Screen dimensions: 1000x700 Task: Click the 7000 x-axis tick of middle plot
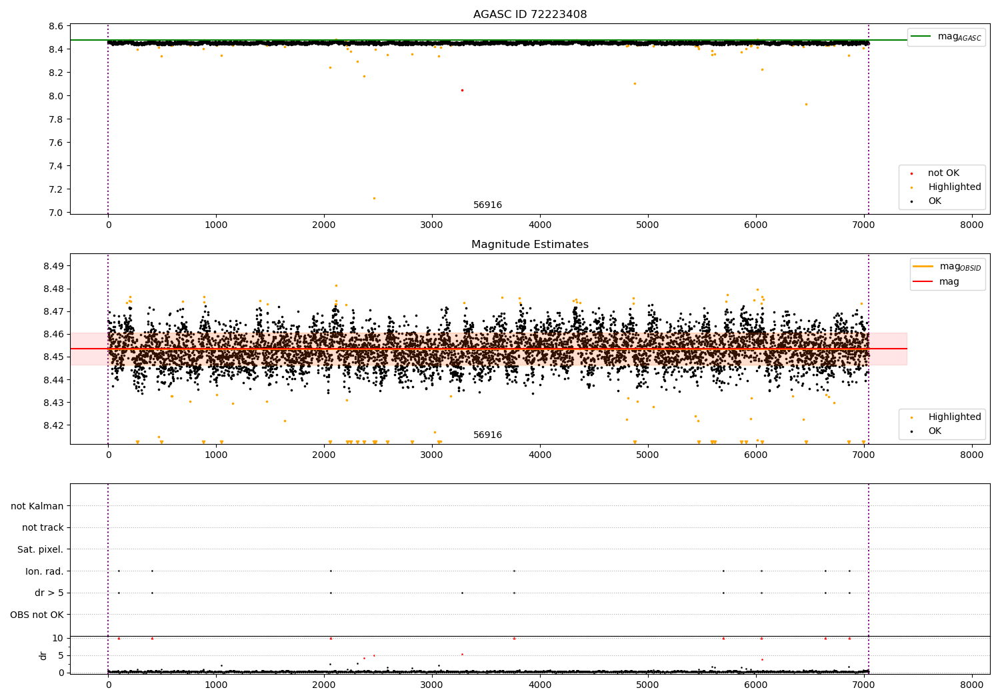coord(864,455)
